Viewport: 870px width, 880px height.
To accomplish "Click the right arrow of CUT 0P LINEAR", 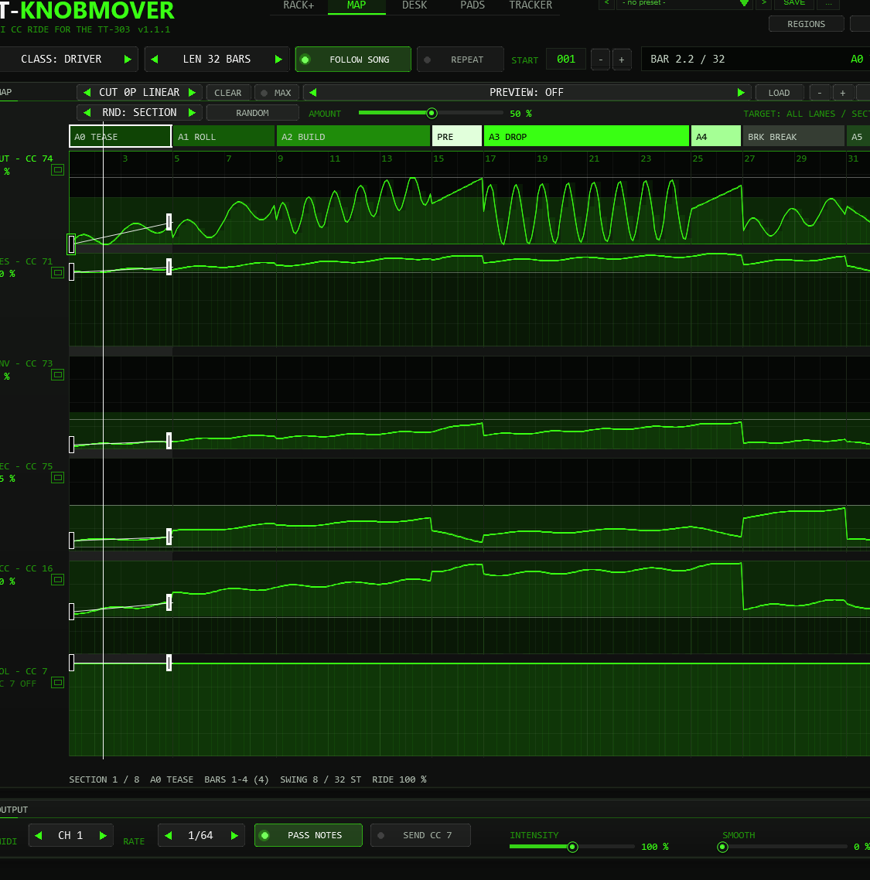I will [x=192, y=93].
